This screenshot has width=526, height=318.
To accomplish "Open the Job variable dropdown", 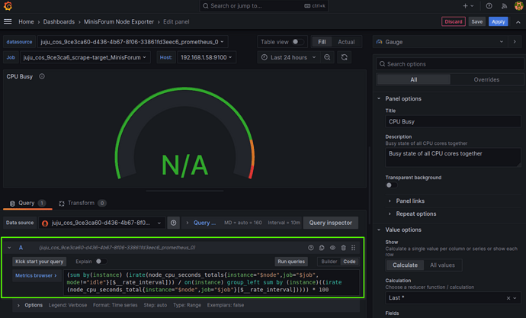I will 85,57.
